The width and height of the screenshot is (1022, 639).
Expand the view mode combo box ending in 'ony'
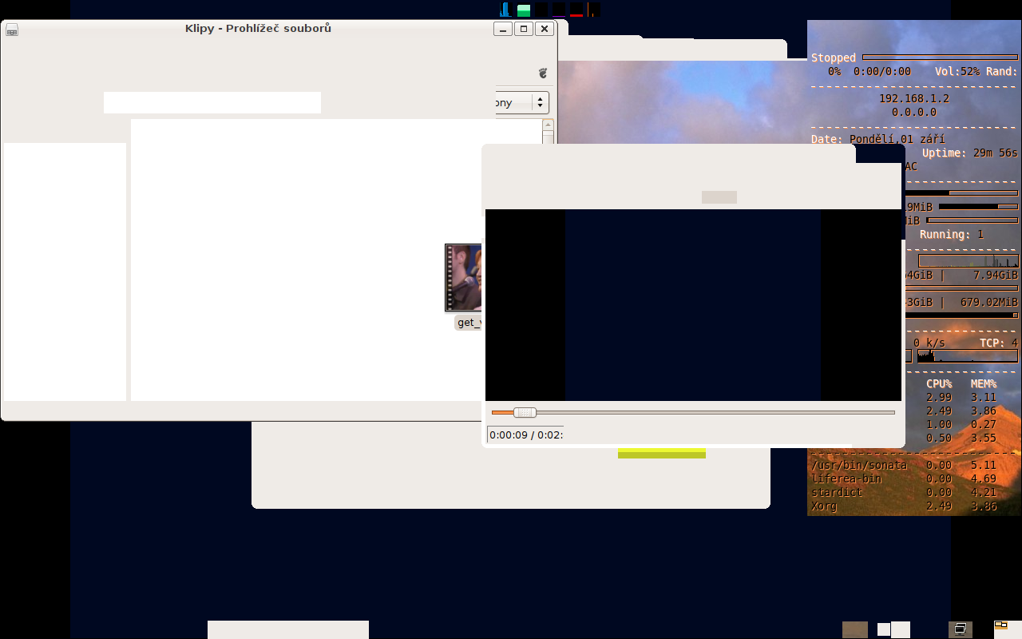coord(521,103)
